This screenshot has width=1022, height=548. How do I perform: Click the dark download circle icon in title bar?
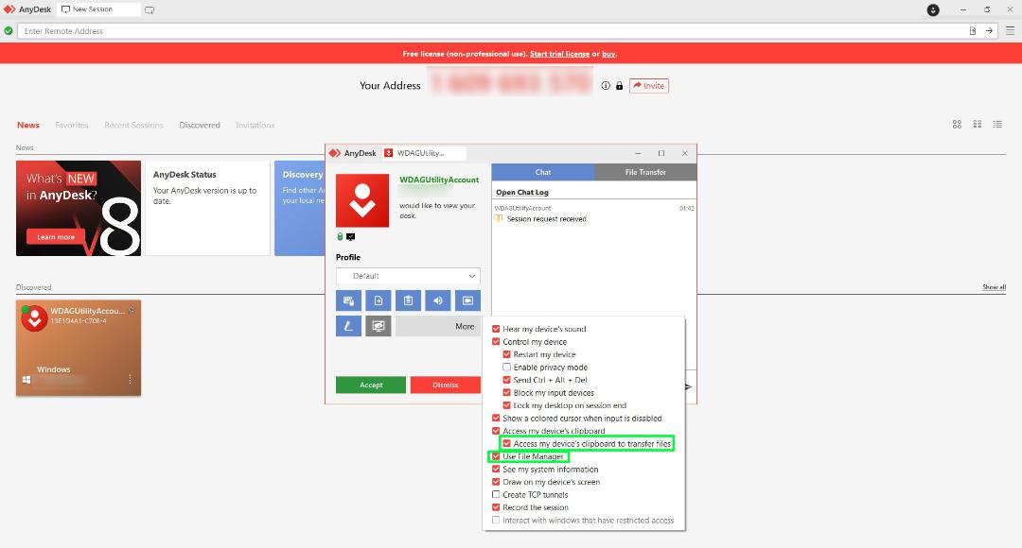click(933, 9)
